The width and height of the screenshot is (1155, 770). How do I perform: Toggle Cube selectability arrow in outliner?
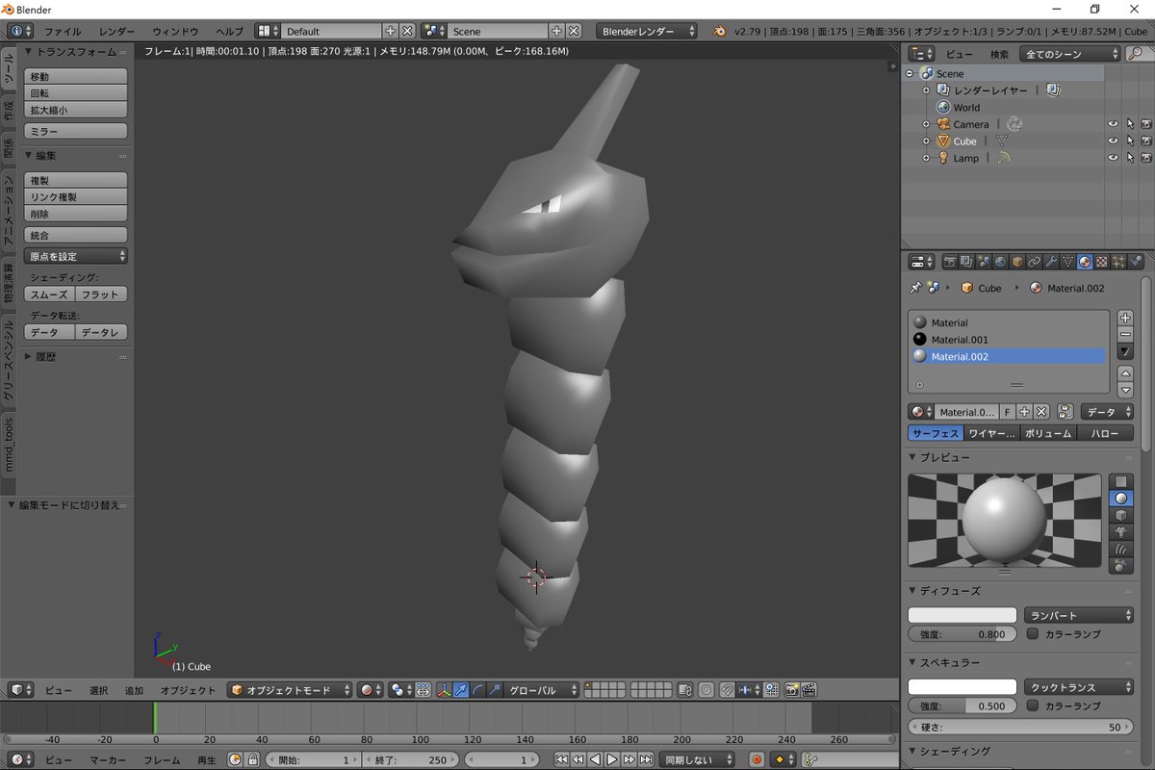point(1130,141)
